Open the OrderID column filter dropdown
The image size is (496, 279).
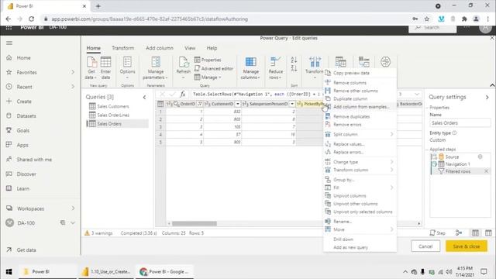point(200,104)
